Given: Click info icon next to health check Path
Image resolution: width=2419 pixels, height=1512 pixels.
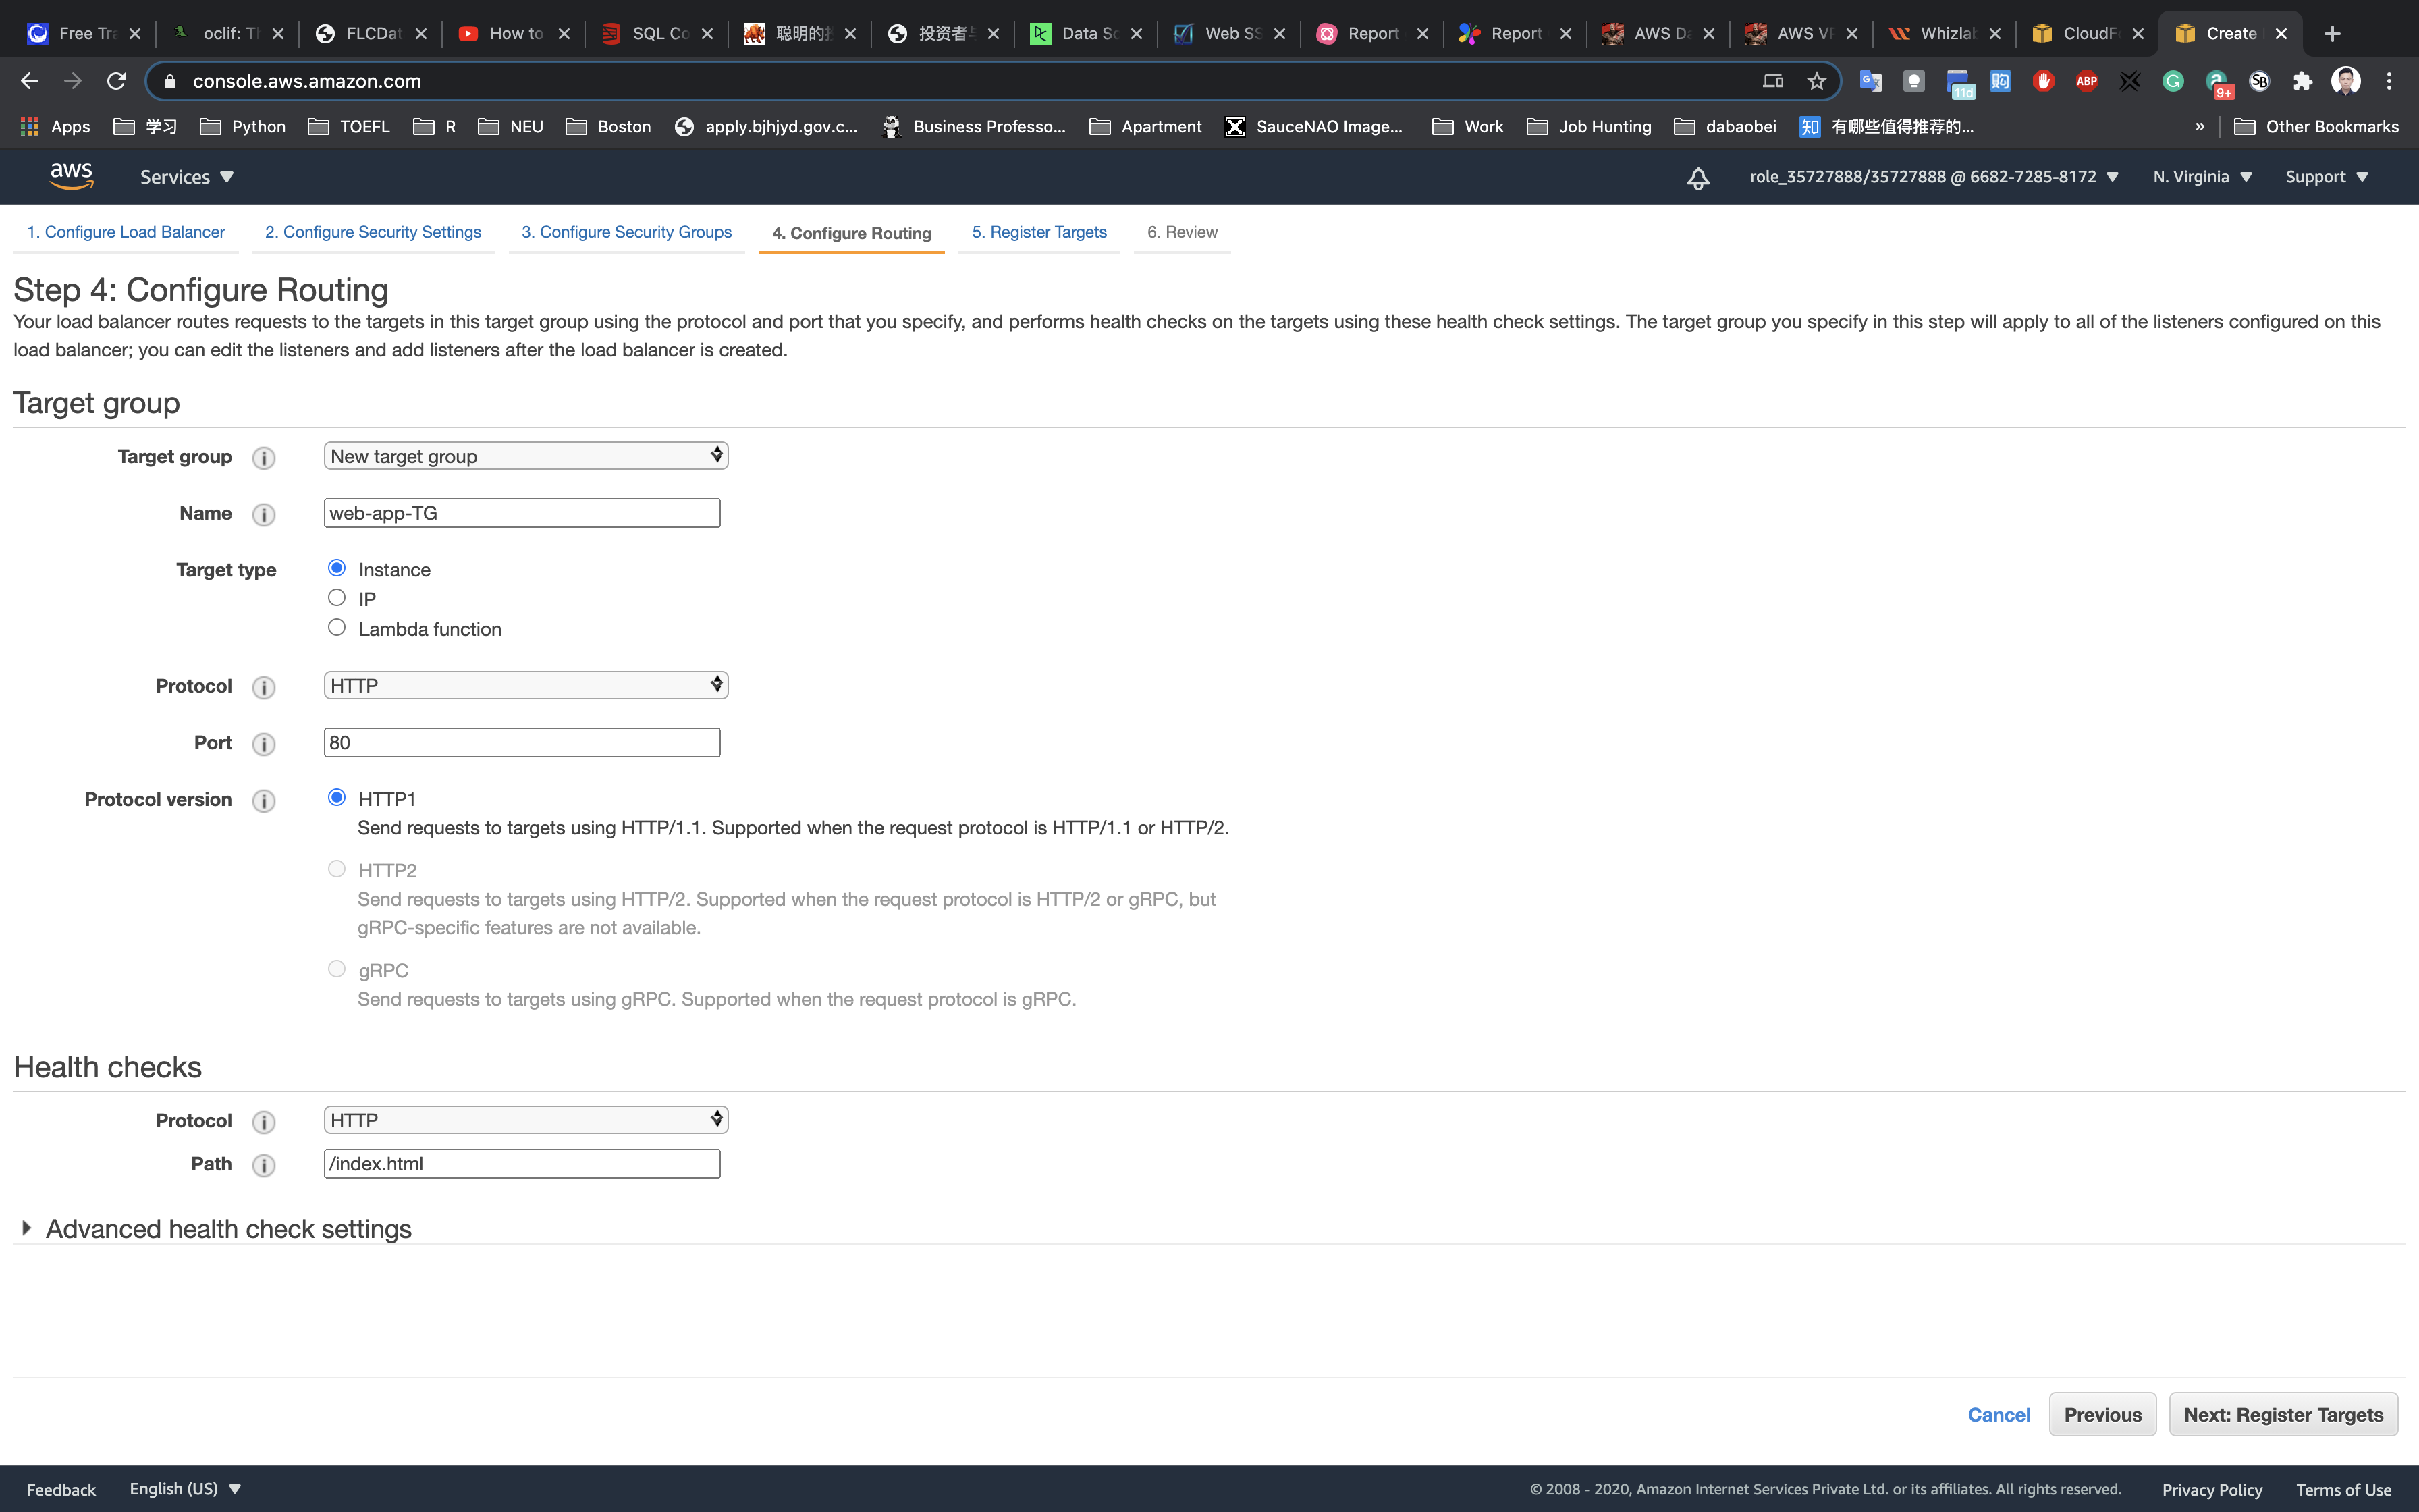Looking at the screenshot, I should [264, 1166].
